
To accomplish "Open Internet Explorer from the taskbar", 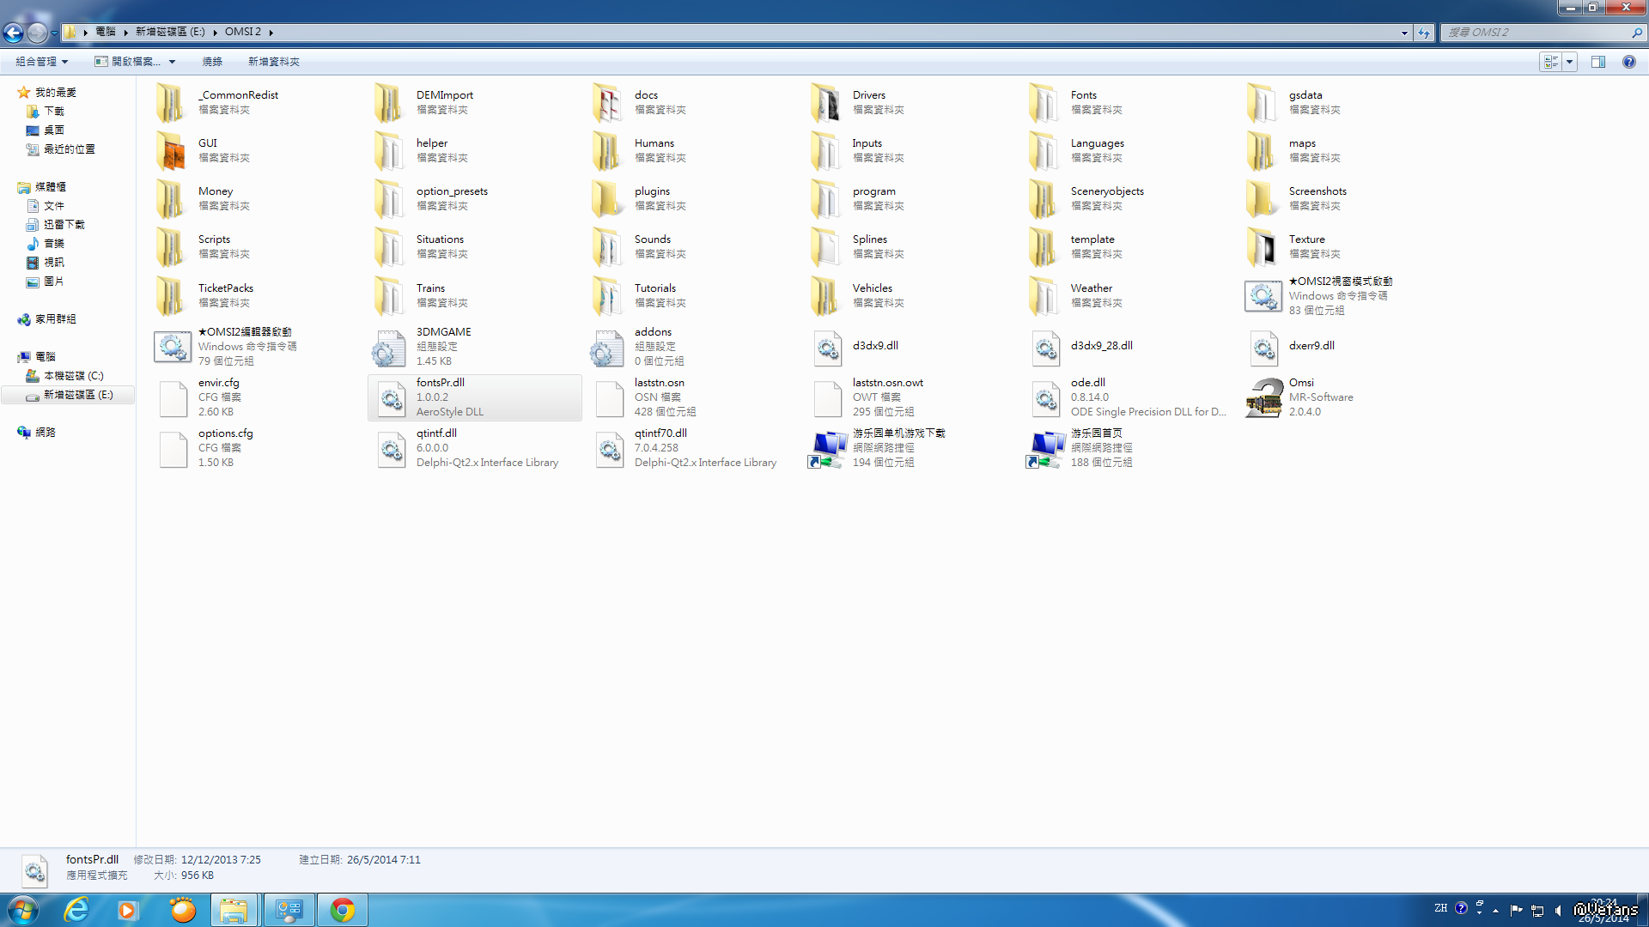I will coord(76,910).
